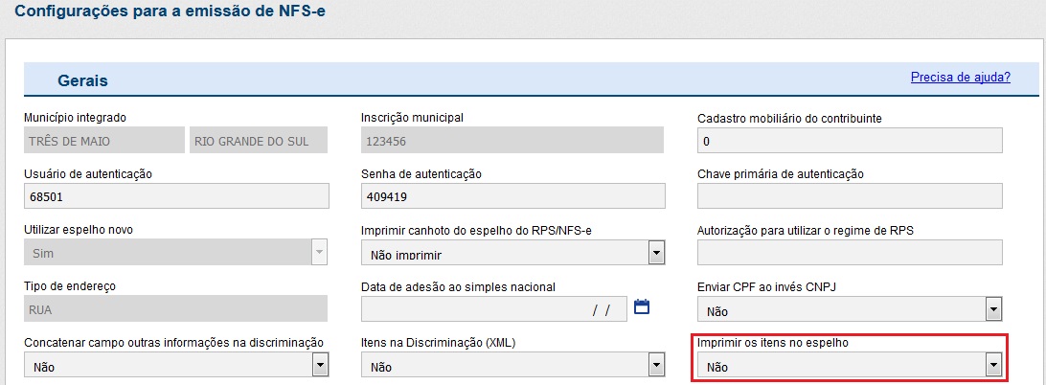This screenshot has width=1046, height=385.
Task: Open the 'Precisa de ajuda?' help link
Action: pyautogui.click(x=961, y=78)
